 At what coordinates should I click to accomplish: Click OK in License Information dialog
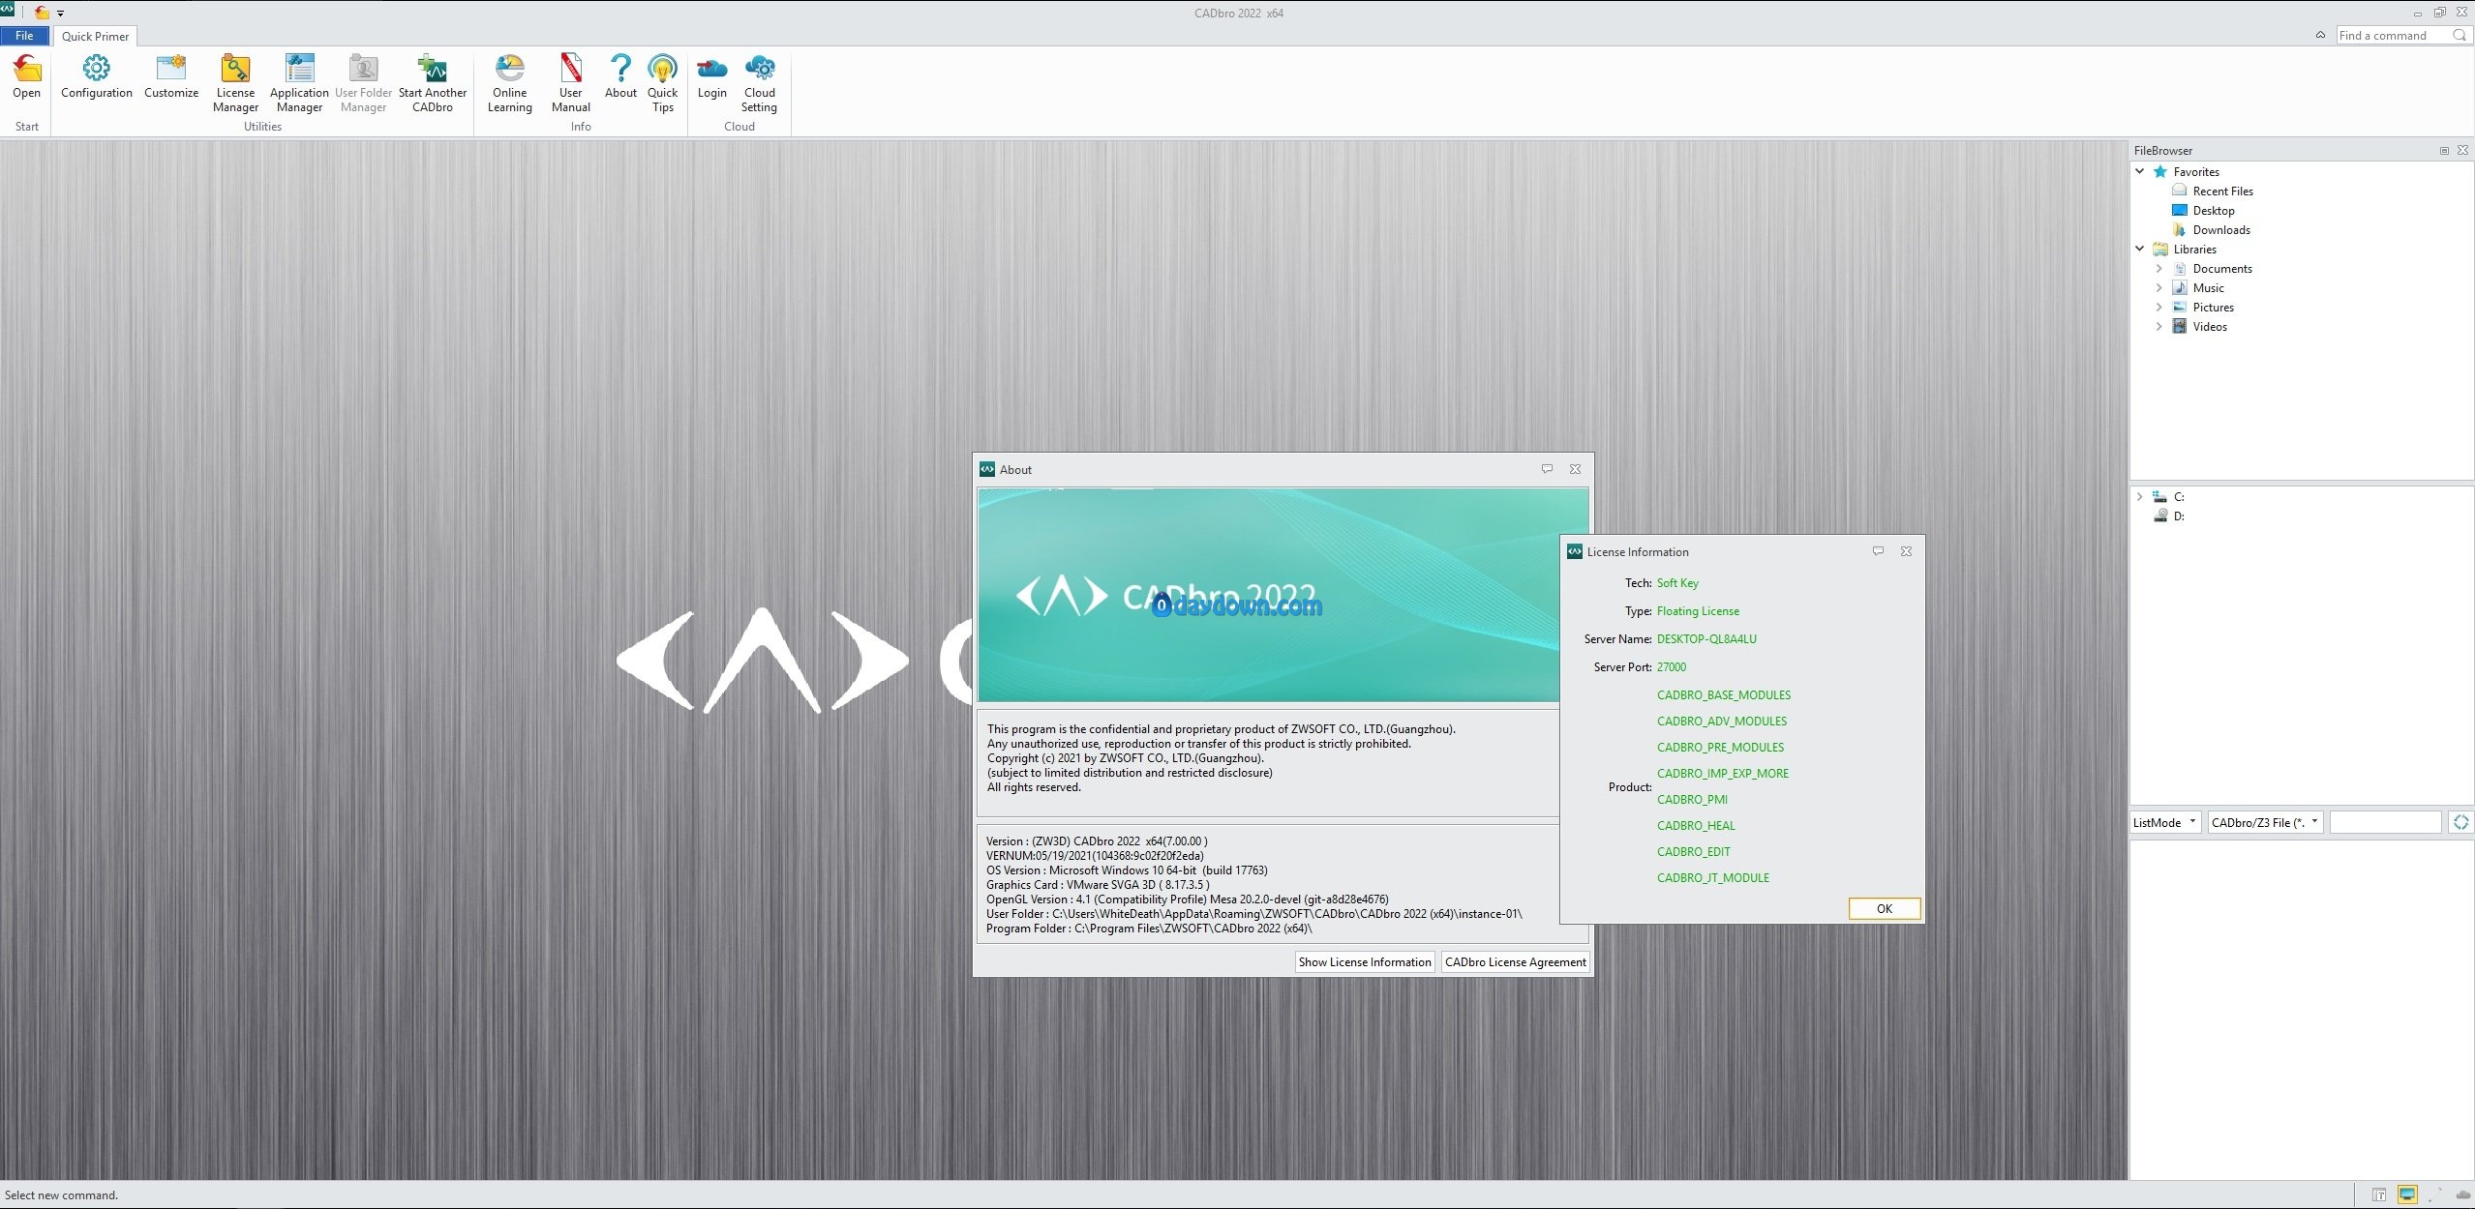(1884, 908)
